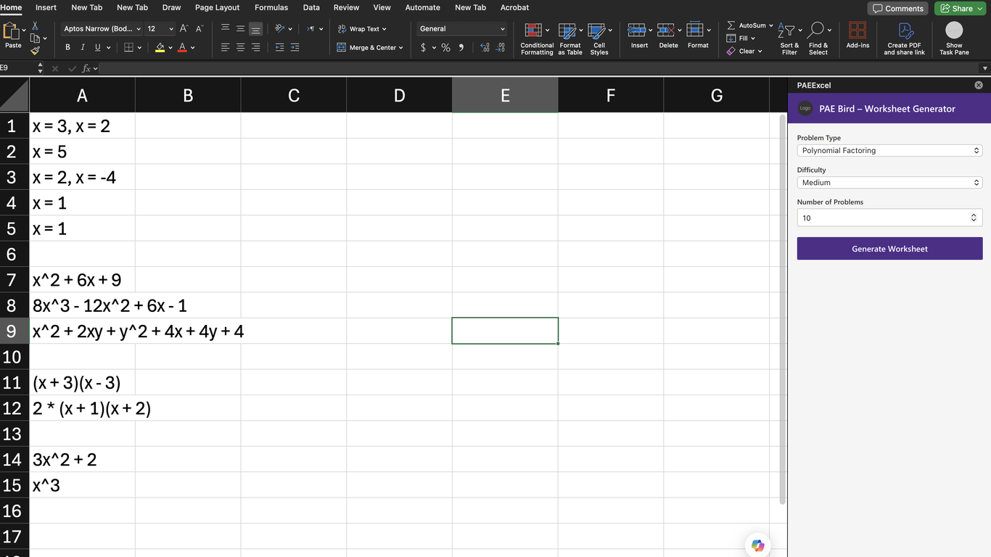Click the increase indent icon
Screen dimensions: 991x557
(295, 47)
